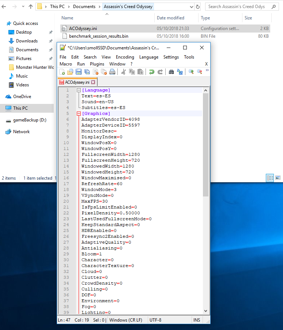Screen dimensions: 283x330
Task: Open the Settings menu
Action: tap(171, 57)
